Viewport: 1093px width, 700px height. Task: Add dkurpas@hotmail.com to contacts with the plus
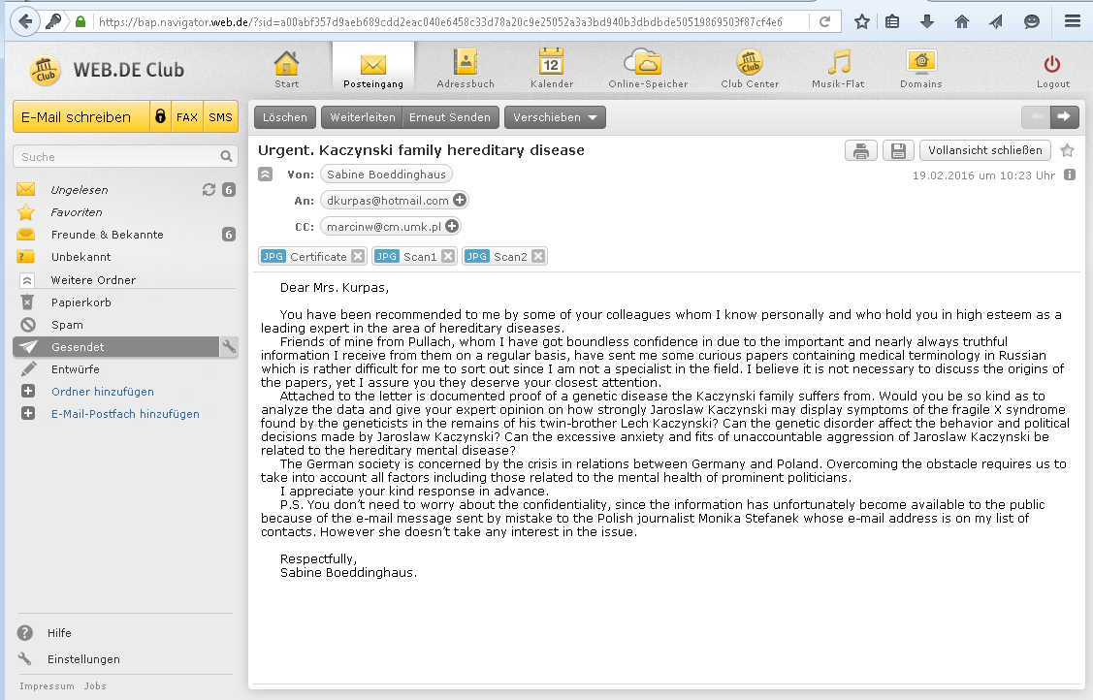point(460,201)
